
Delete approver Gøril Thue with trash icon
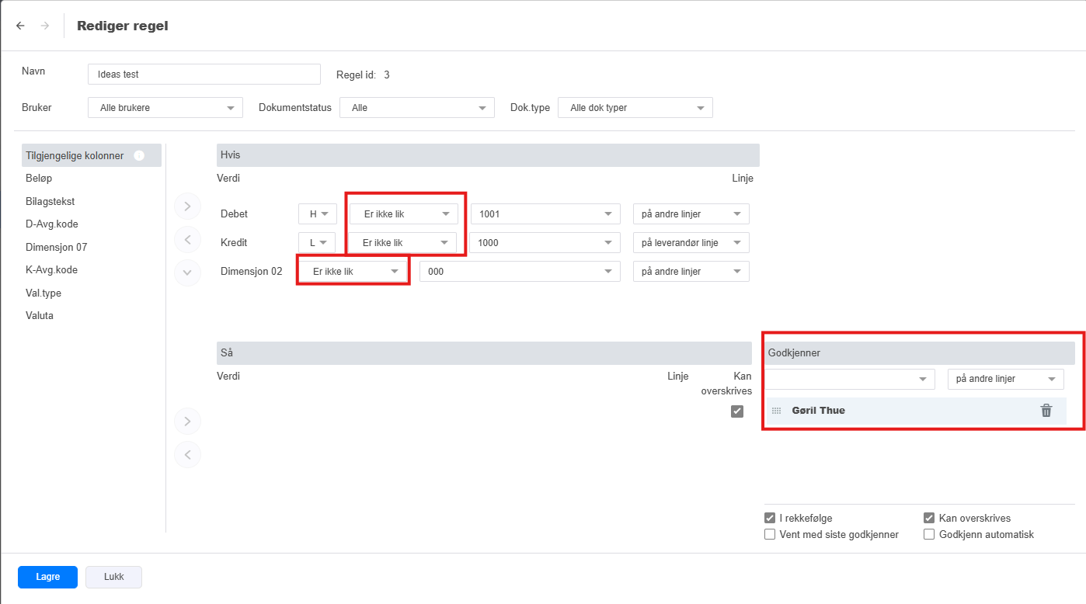tap(1046, 411)
